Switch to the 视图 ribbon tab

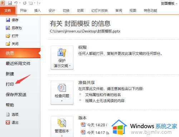133,10
